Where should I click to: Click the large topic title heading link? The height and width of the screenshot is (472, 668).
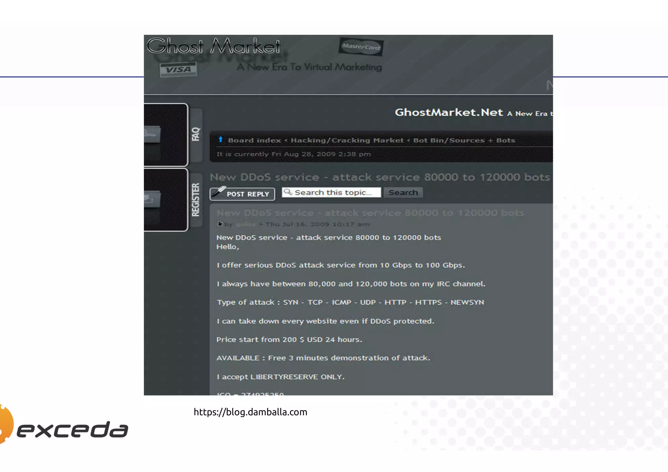[380, 177]
